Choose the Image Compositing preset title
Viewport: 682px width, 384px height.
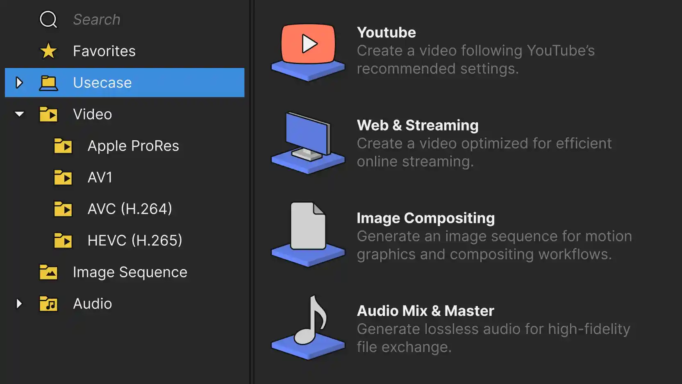tap(426, 218)
